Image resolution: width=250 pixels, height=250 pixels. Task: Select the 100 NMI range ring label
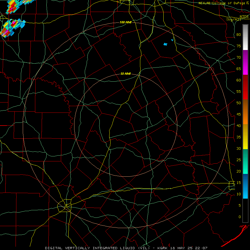click(x=126, y=22)
